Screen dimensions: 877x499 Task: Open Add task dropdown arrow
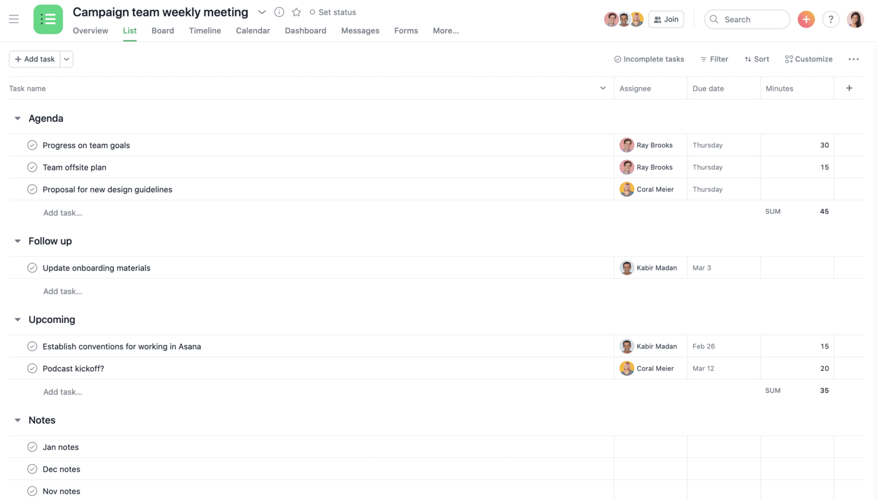(x=66, y=59)
